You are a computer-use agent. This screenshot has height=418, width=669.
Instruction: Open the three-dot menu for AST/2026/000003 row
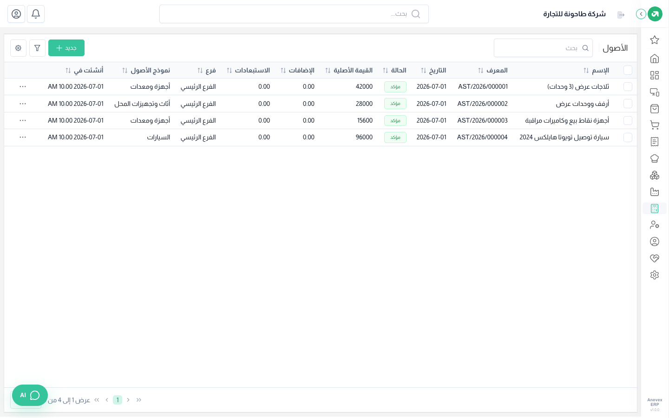[23, 120]
